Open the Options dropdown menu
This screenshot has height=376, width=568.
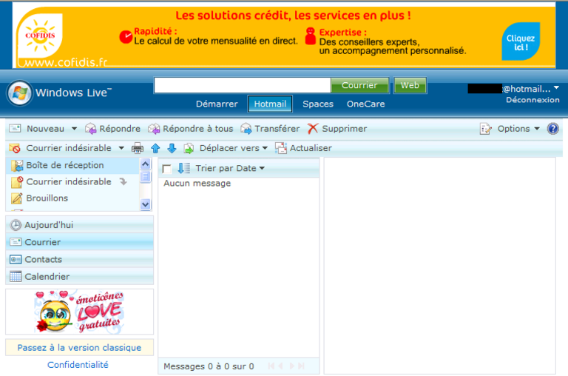[537, 128]
